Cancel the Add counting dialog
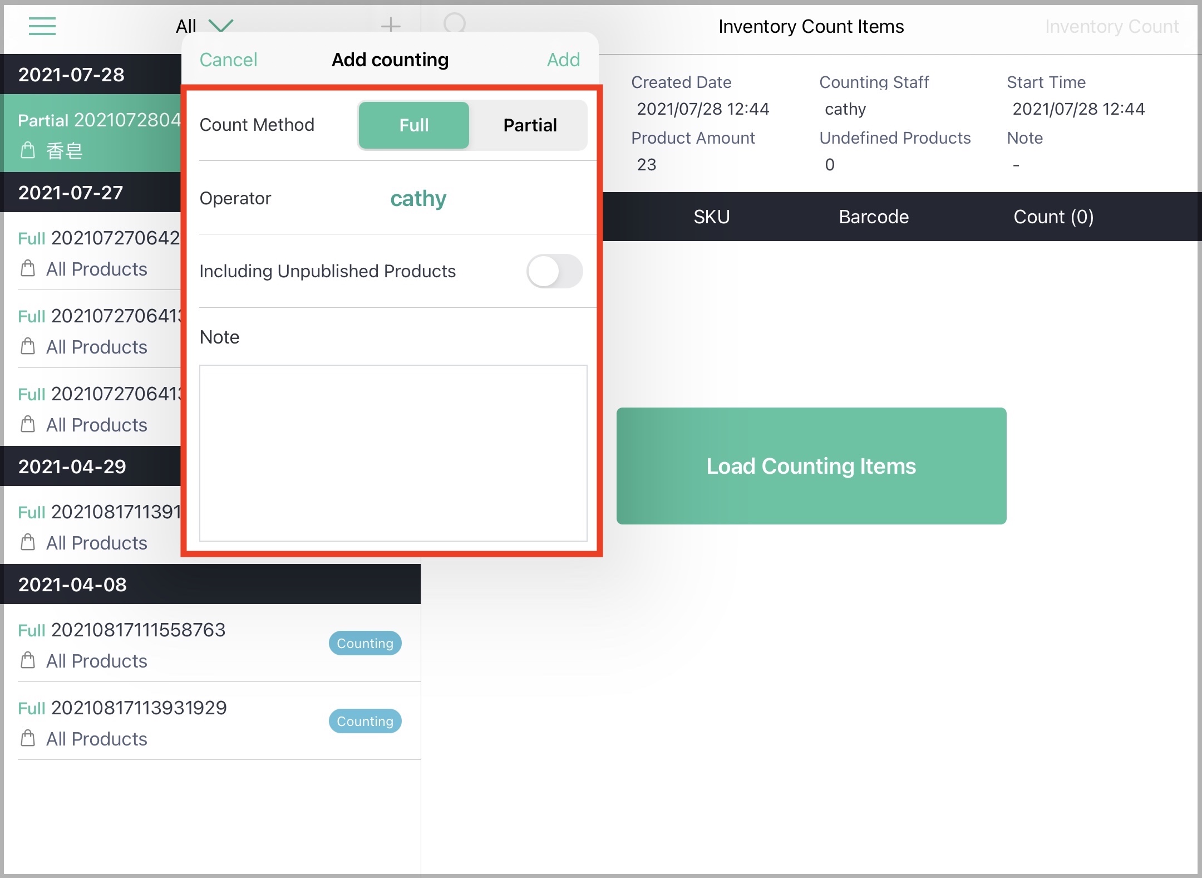 228,60
